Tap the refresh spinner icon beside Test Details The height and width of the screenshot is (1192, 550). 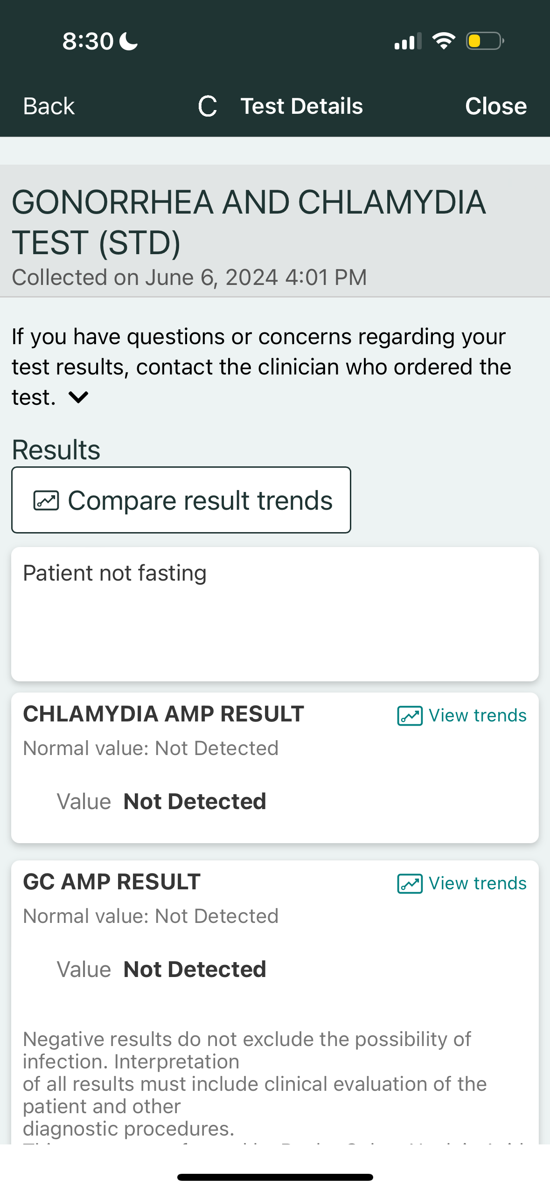[208, 106]
